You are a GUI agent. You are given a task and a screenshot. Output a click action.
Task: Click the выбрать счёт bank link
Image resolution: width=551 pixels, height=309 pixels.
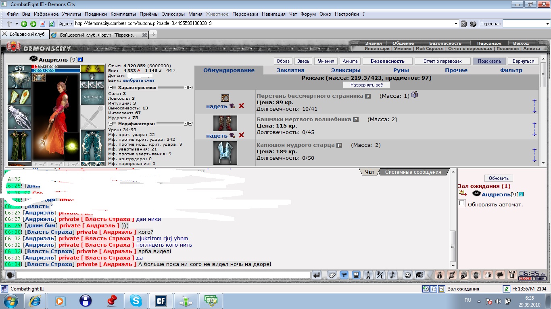point(139,80)
